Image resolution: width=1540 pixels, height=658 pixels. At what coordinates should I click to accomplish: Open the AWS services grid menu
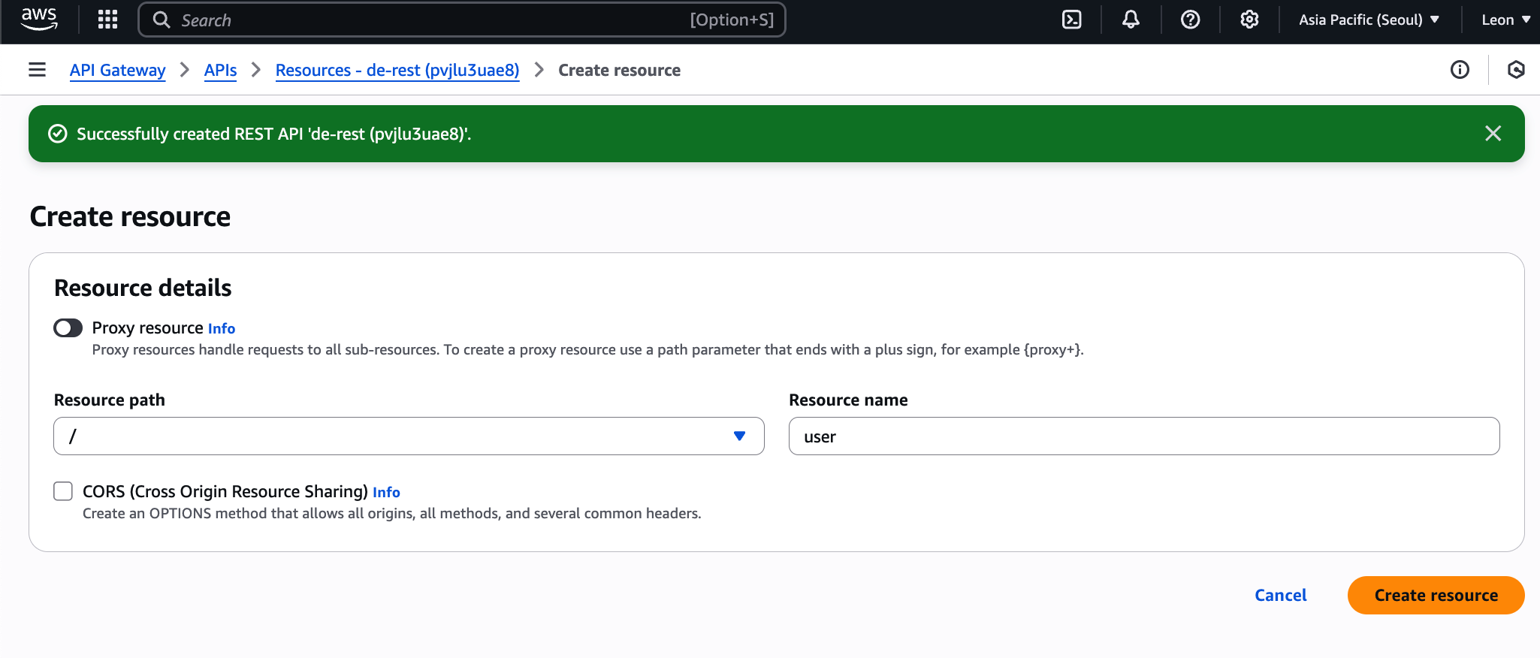(107, 20)
